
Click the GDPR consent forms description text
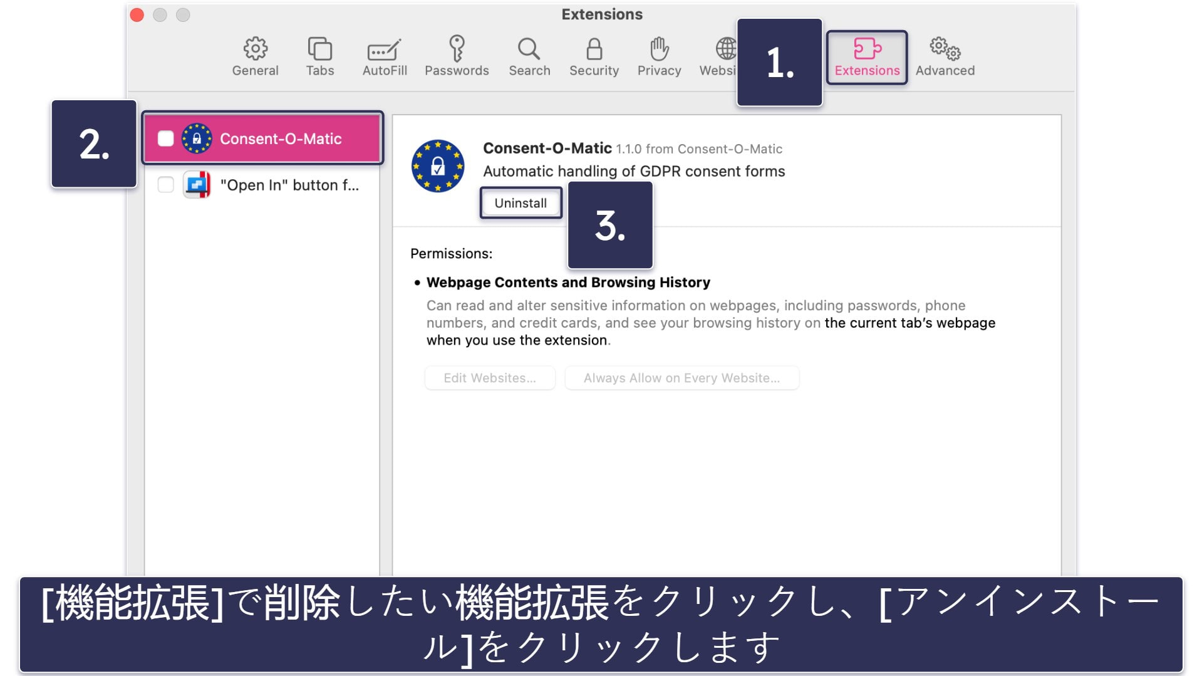click(634, 171)
